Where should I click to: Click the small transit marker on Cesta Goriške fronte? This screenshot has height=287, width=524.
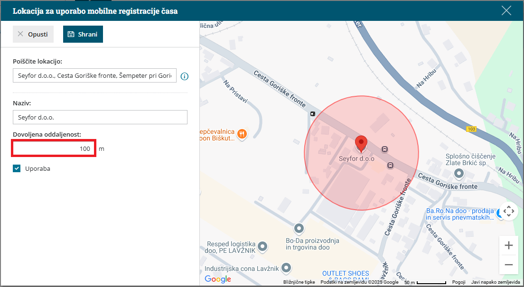[x=312, y=114]
